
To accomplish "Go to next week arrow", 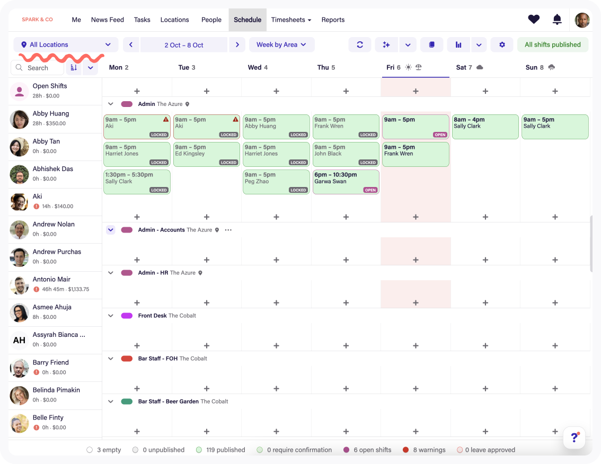I will (x=237, y=45).
